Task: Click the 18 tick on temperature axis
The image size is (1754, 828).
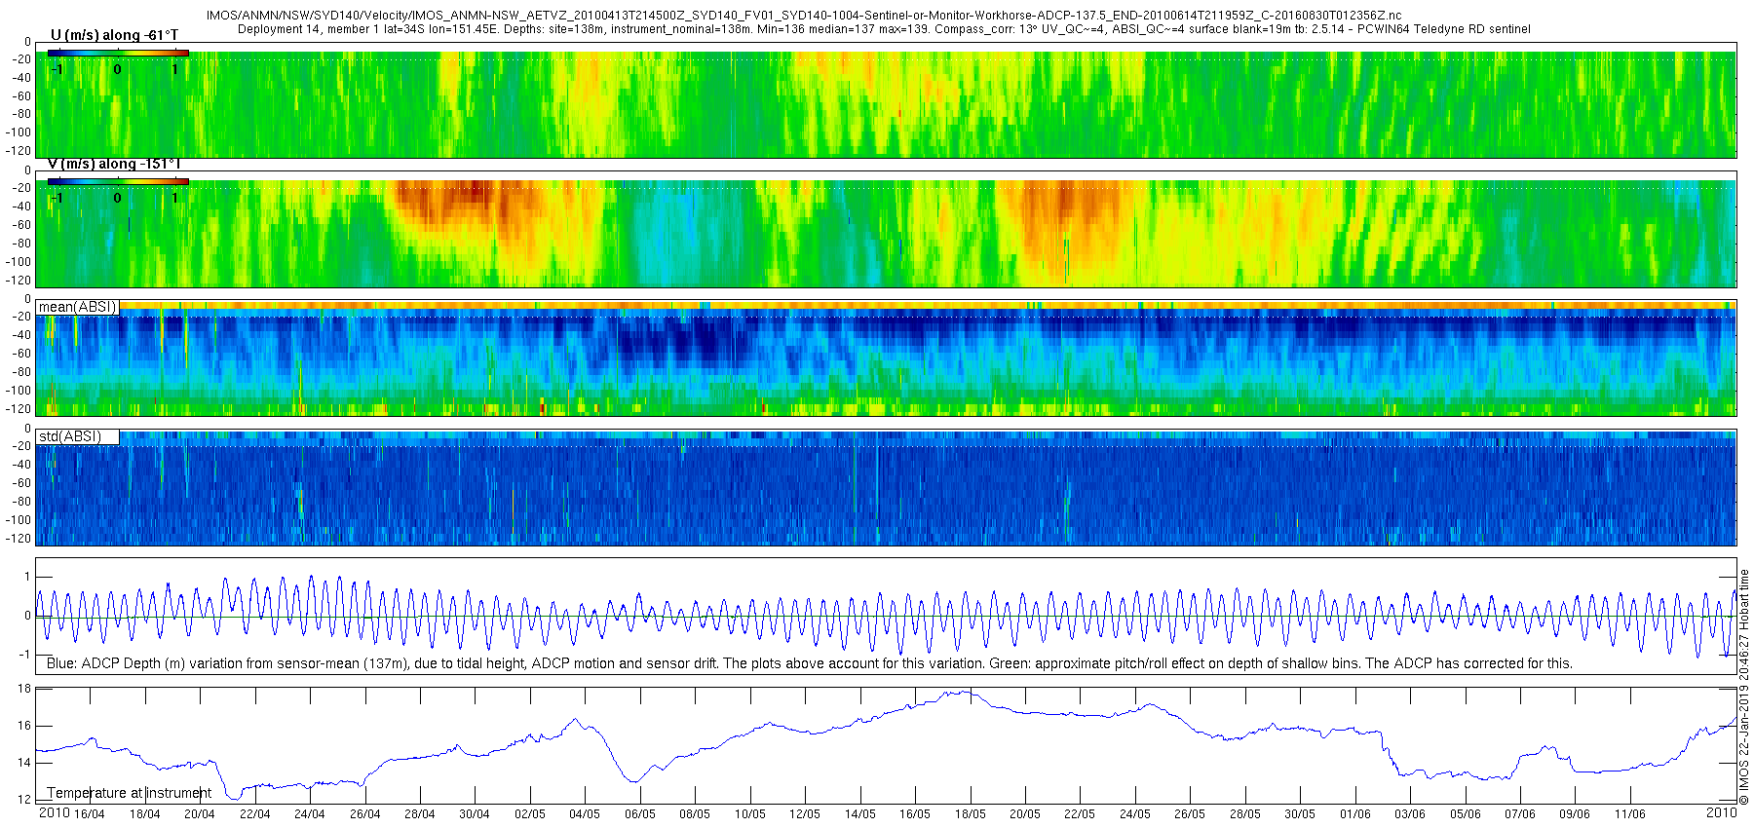Action: coord(24,689)
